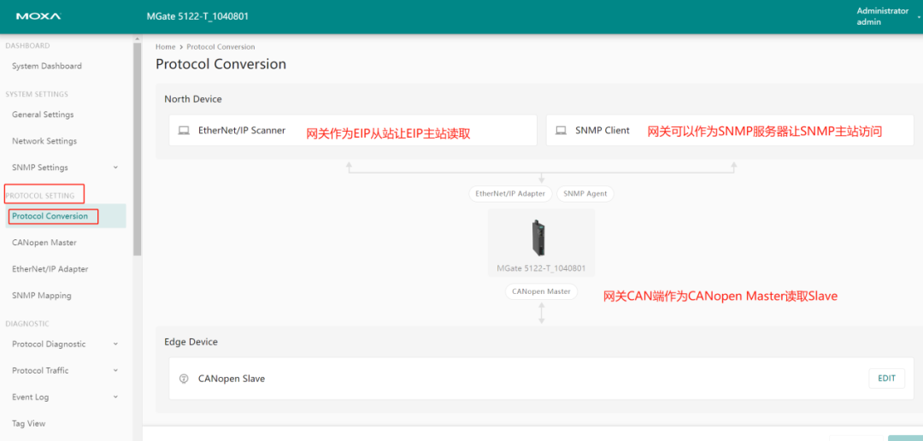Screen dimensions: 923x441
Task: Open CANopen Master configuration
Action: coord(44,242)
